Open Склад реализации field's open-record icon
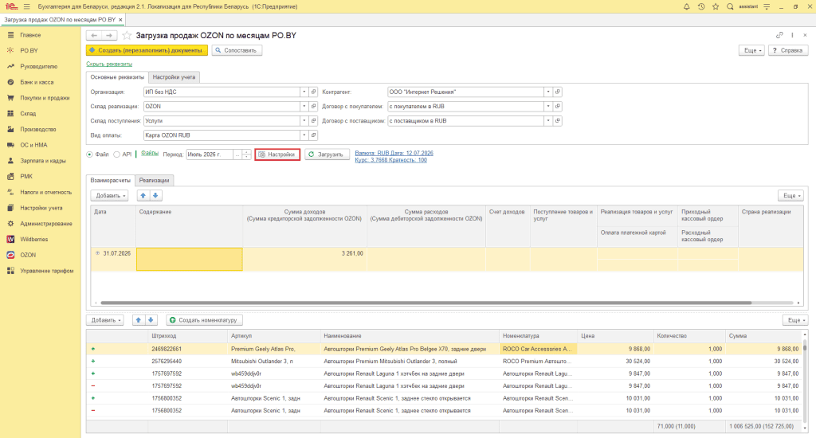Screen dimensions: 816x438 313,107
